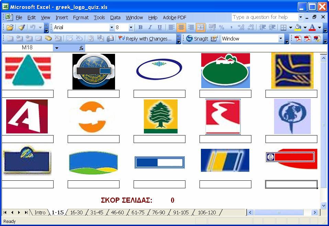Click the horizontal scrollbar right arrow
Image resolution: width=329 pixels, height=226 pixels.
[x=315, y=213]
